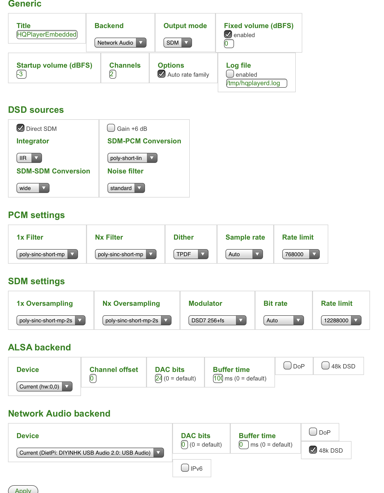Choose a Modulator from DSD7 256+fs dropdown
Image resolution: width=384 pixels, height=493 pixels.
[217, 320]
